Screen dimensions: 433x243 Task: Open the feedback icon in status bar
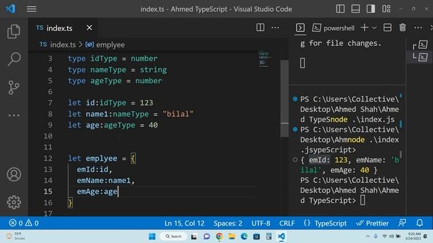402,223
